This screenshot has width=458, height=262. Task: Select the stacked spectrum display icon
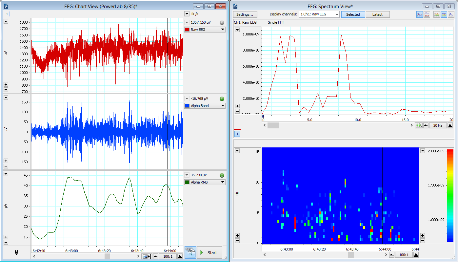point(427,14)
